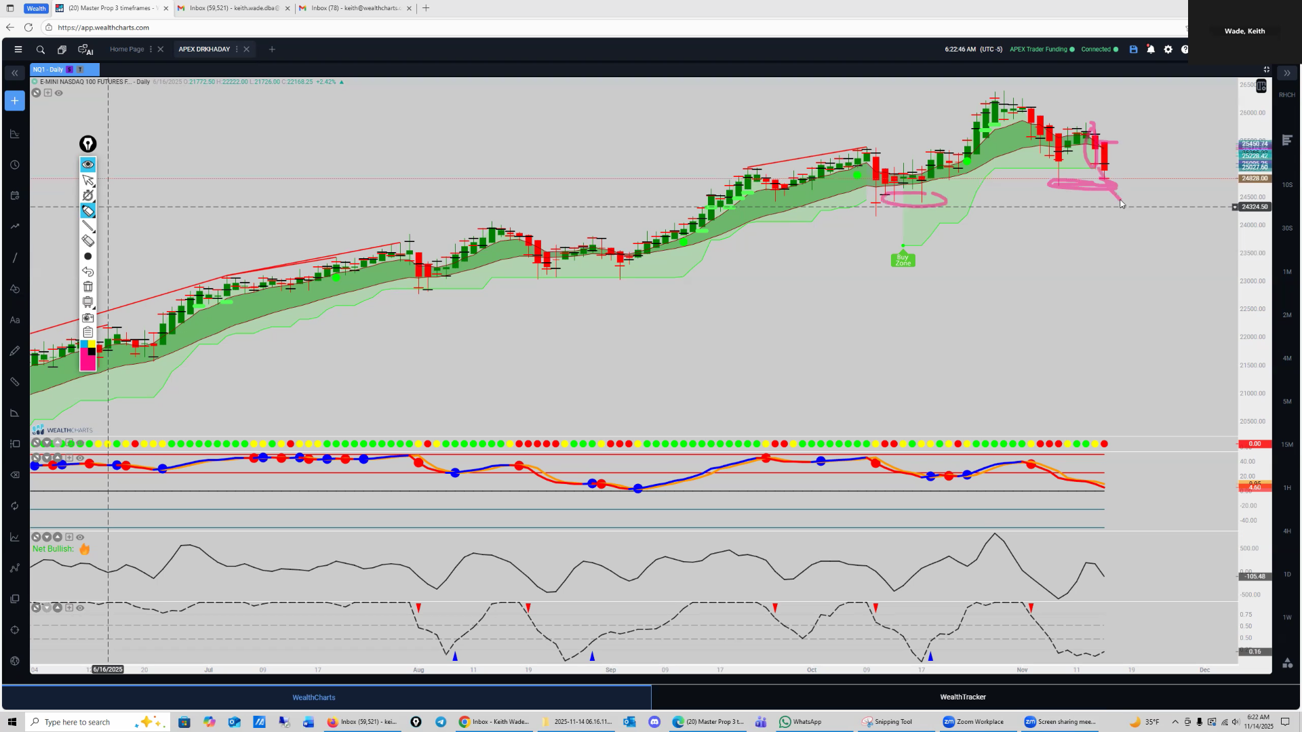Open the APEX DRKHADAY tab options menu
This screenshot has height=732, width=1302.
(x=237, y=49)
